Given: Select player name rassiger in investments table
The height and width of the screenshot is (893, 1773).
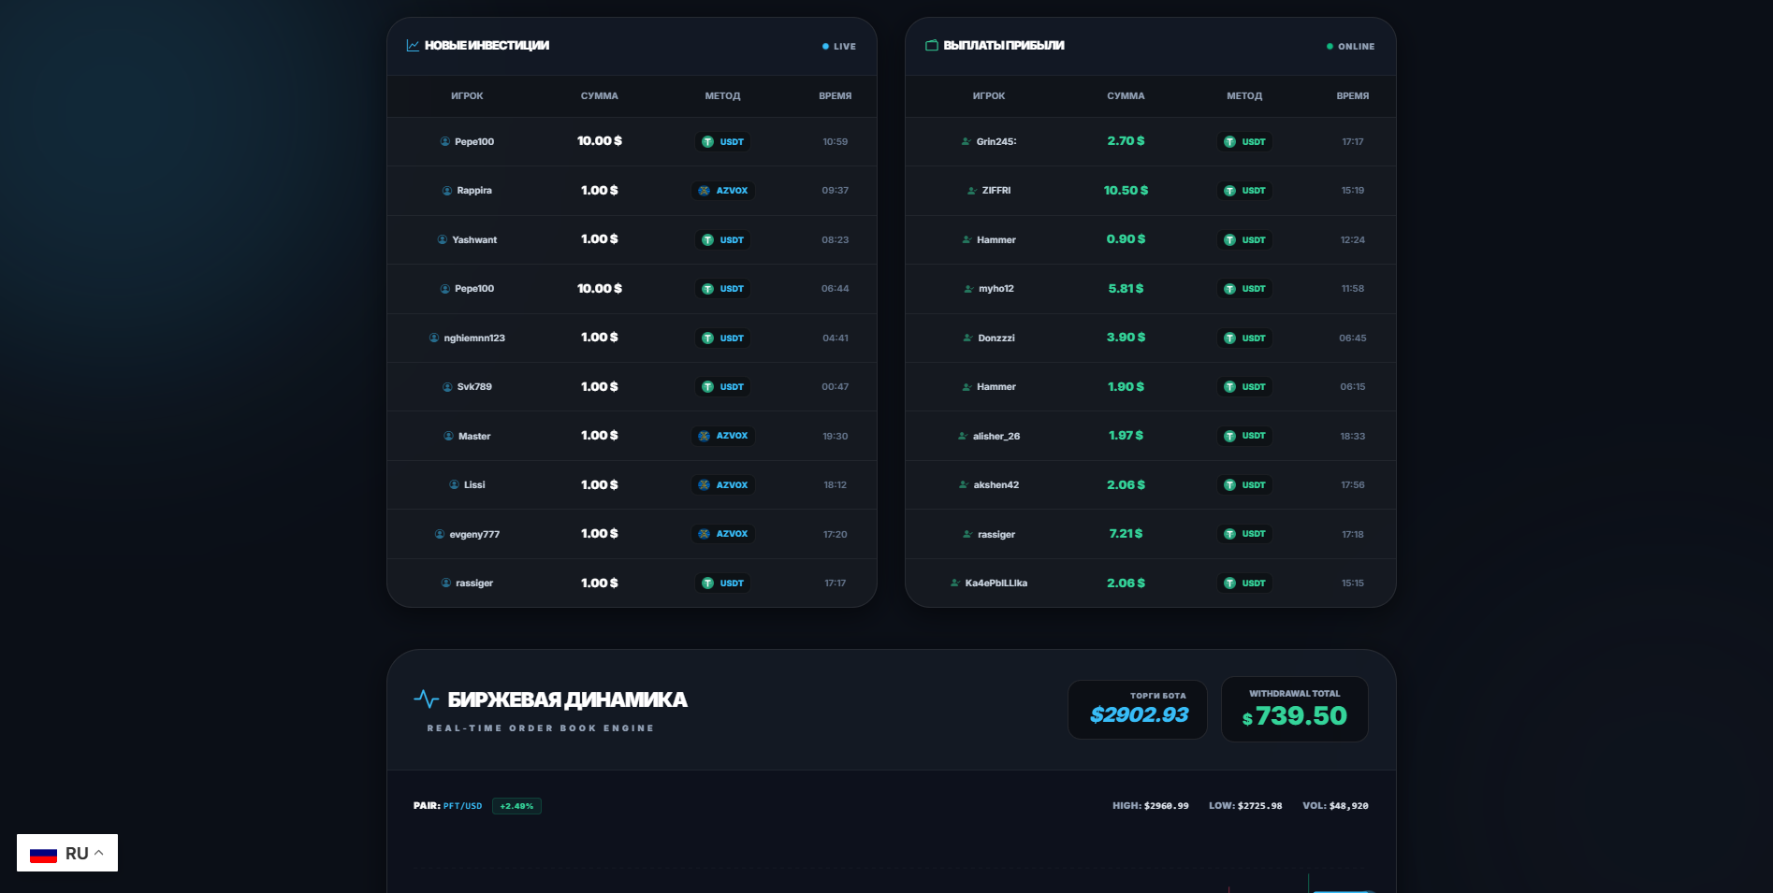Looking at the screenshot, I should [474, 583].
